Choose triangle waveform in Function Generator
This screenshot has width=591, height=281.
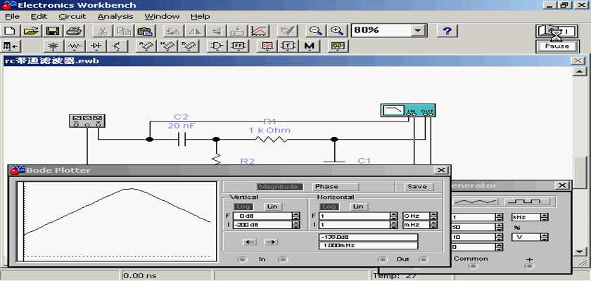476,201
